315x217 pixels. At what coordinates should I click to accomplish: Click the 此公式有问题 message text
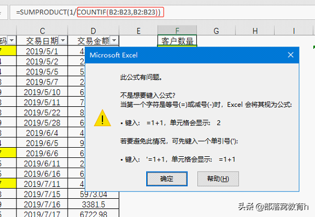[x=141, y=77]
